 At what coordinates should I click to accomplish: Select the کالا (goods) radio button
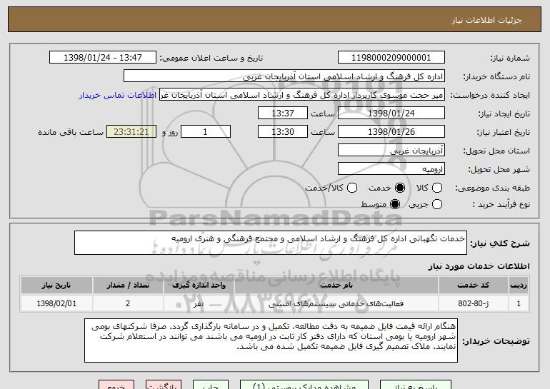(x=437, y=188)
